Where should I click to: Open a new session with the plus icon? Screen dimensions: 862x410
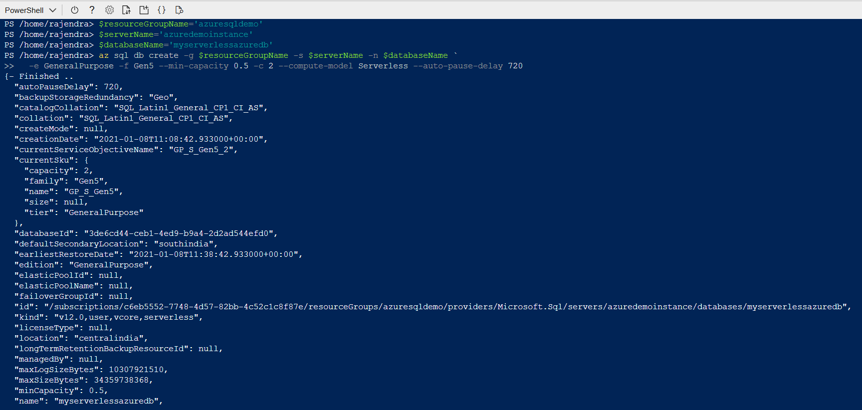[x=144, y=10]
